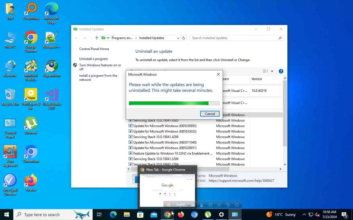Screen dimensions: 353x220
Task: Open File Explorer from the taskbar
Action: tap(127, 215)
